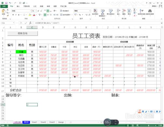Click the Increase Indent icon

pos(57,15)
